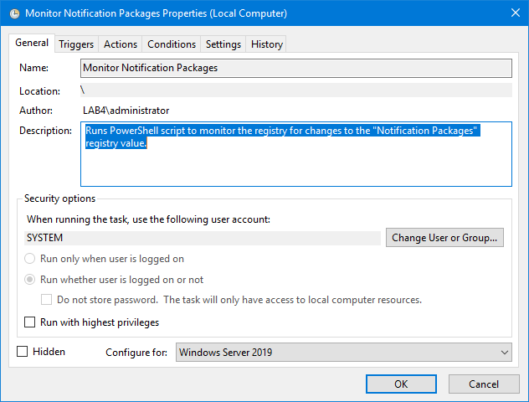This screenshot has width=529, height=402.
Task: Select Run only when user is logged on
Action: [x=31, y=260]
